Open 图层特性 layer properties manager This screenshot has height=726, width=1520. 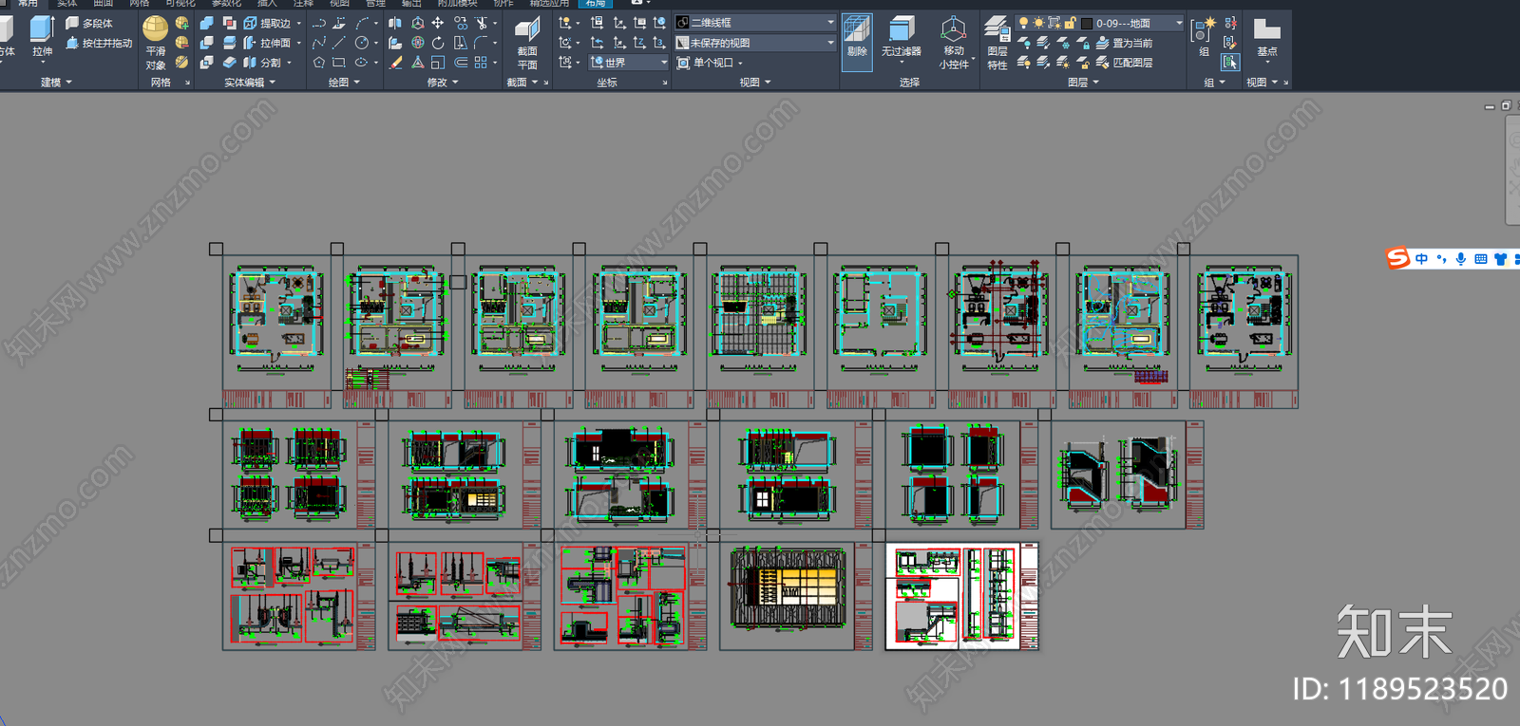(997, 43)
